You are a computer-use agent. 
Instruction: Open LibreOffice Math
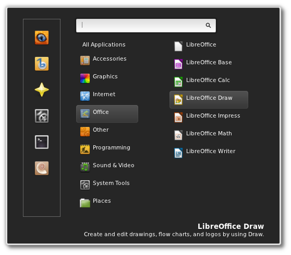click(209, 135)
